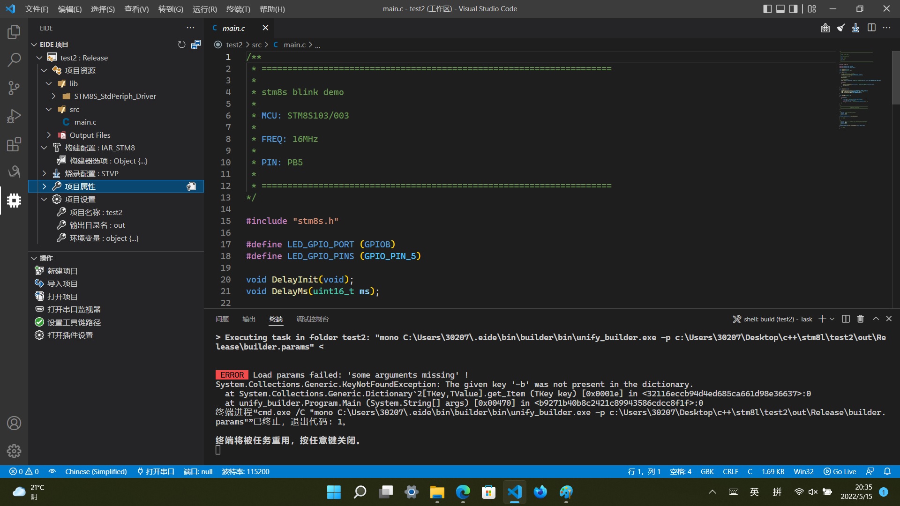900x506 pixels.
Task: Collapse the 操作 section
Action: [x=34, y=258]
